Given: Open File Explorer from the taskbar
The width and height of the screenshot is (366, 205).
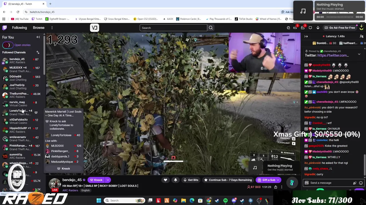Looking at the screenshot, I should tap(184, 200).
